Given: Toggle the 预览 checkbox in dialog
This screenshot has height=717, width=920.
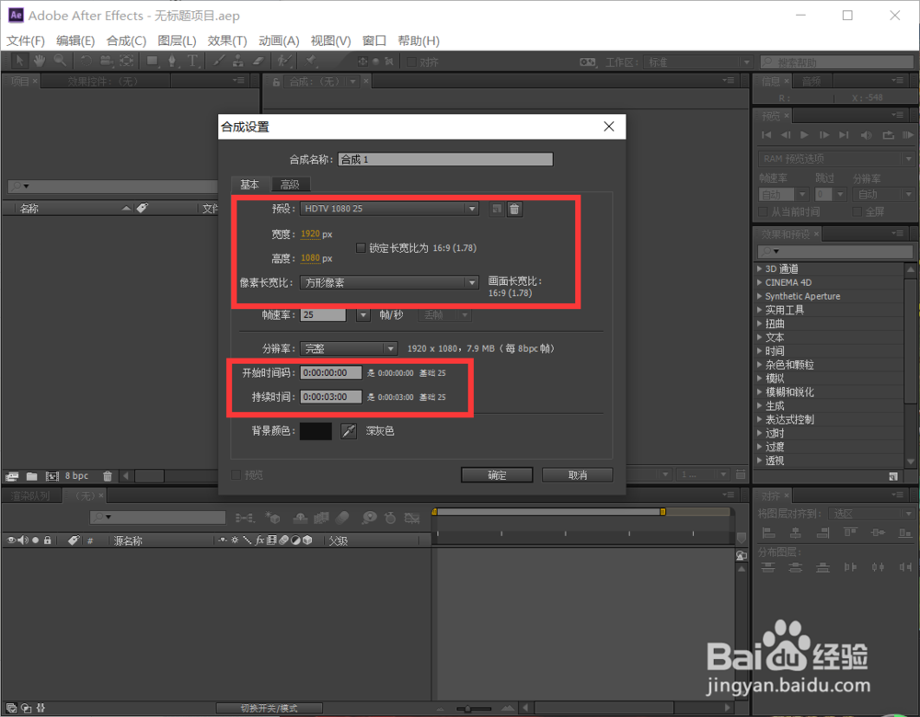Looking at the screenshot, I should pos(236,475).
